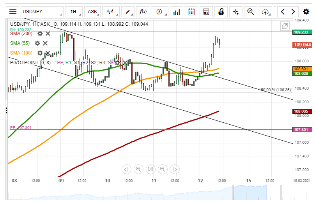This screenshot has width=315, height=203.
Task: Click the jump-to-latest button on chart
Action: 150,169
